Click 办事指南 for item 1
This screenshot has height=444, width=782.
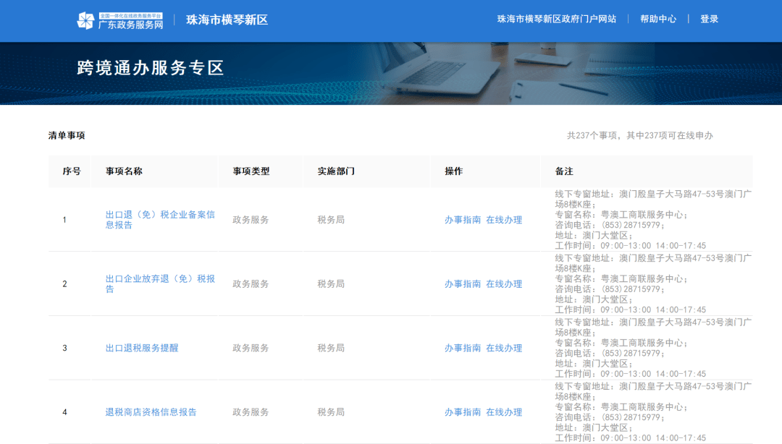[x=462, y=220]
